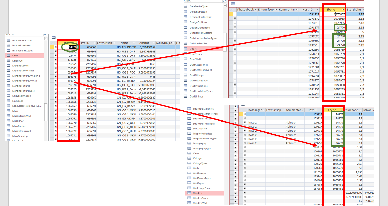Click the DataDeviceTypes table icon

click(x=186, y=6)
